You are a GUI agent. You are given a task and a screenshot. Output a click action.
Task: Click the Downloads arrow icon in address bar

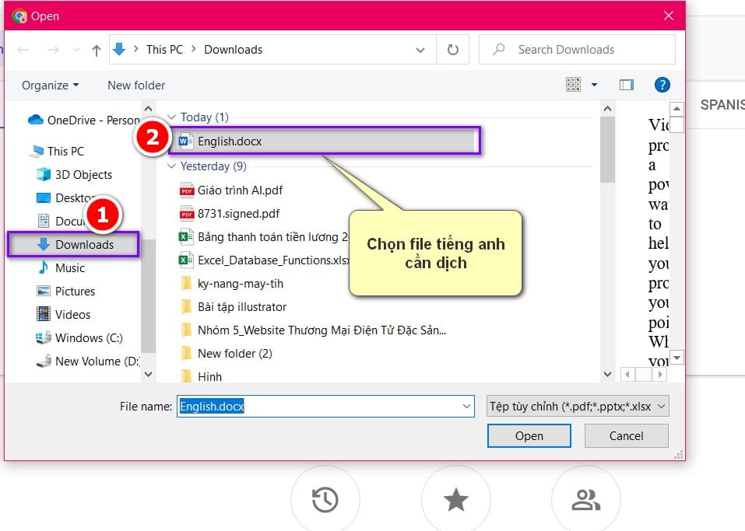[x=119, y=49]
